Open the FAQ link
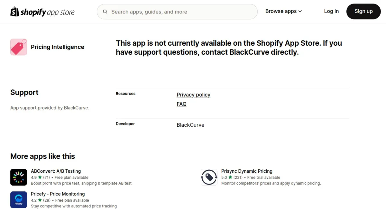The width and height of the screenshot is (386, 209). (x=181, y=104)
